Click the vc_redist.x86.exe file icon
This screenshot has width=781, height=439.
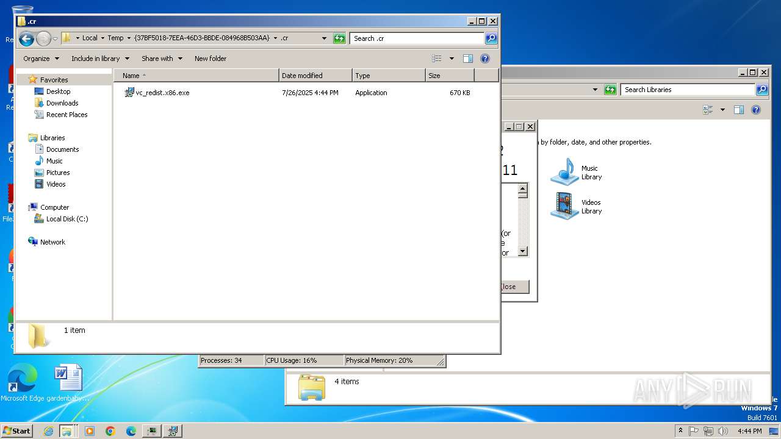[129, 93]
